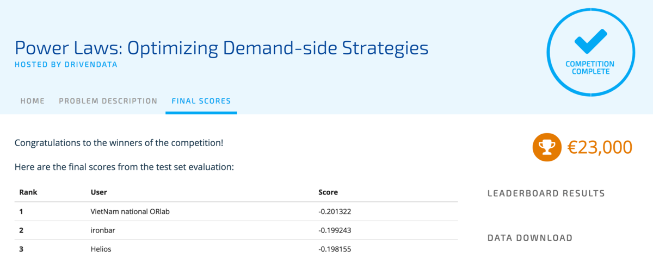Click the Rank column header

tap(28, 192)
